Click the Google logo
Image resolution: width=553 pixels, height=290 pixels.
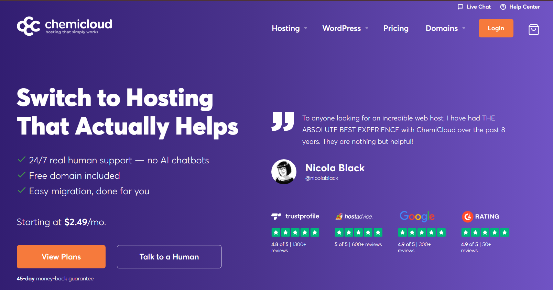[x=417, y=216]
